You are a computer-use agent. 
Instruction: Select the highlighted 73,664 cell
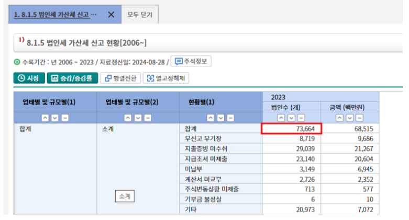[x=292, y=128]
